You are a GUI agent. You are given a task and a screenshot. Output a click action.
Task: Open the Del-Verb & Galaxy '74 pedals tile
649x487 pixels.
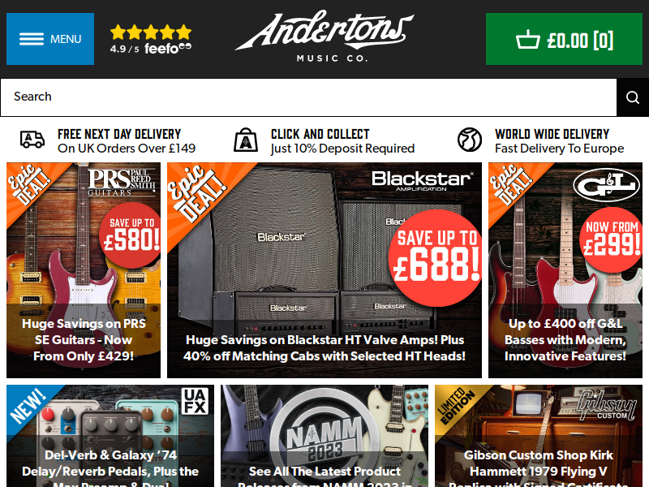click(x=110, y=436)
